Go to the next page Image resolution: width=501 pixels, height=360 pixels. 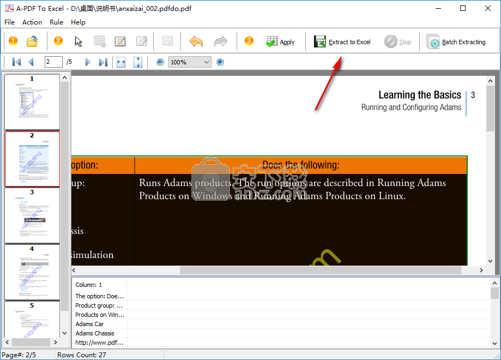click(88, 62)
